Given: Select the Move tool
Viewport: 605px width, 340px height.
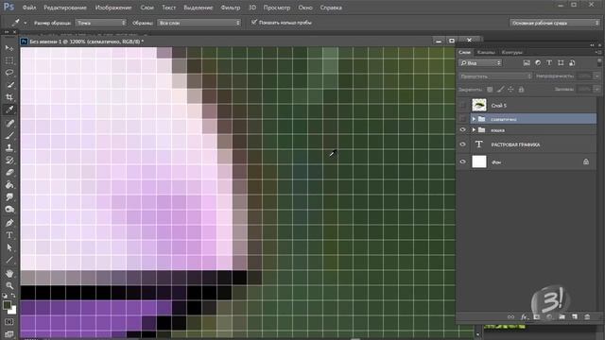Looking at the screenshot, I should click(9, 48).
